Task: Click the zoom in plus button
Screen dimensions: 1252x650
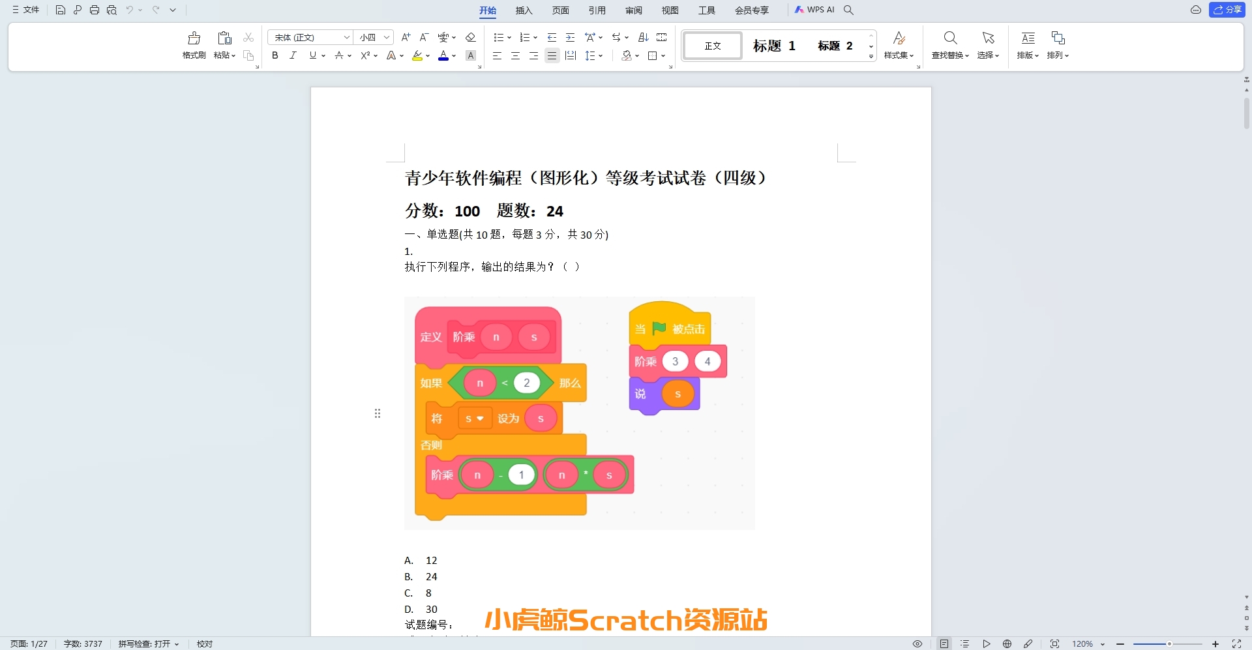Action: [x=1215, y=643]
